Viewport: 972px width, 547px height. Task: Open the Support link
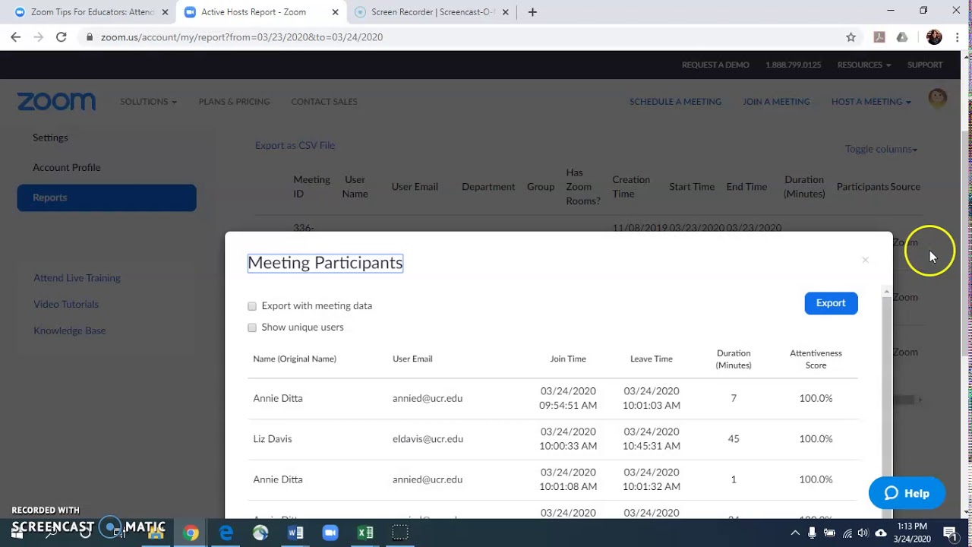click(925, 65)
